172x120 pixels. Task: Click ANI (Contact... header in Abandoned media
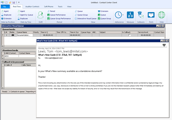[x=11, y=53]
